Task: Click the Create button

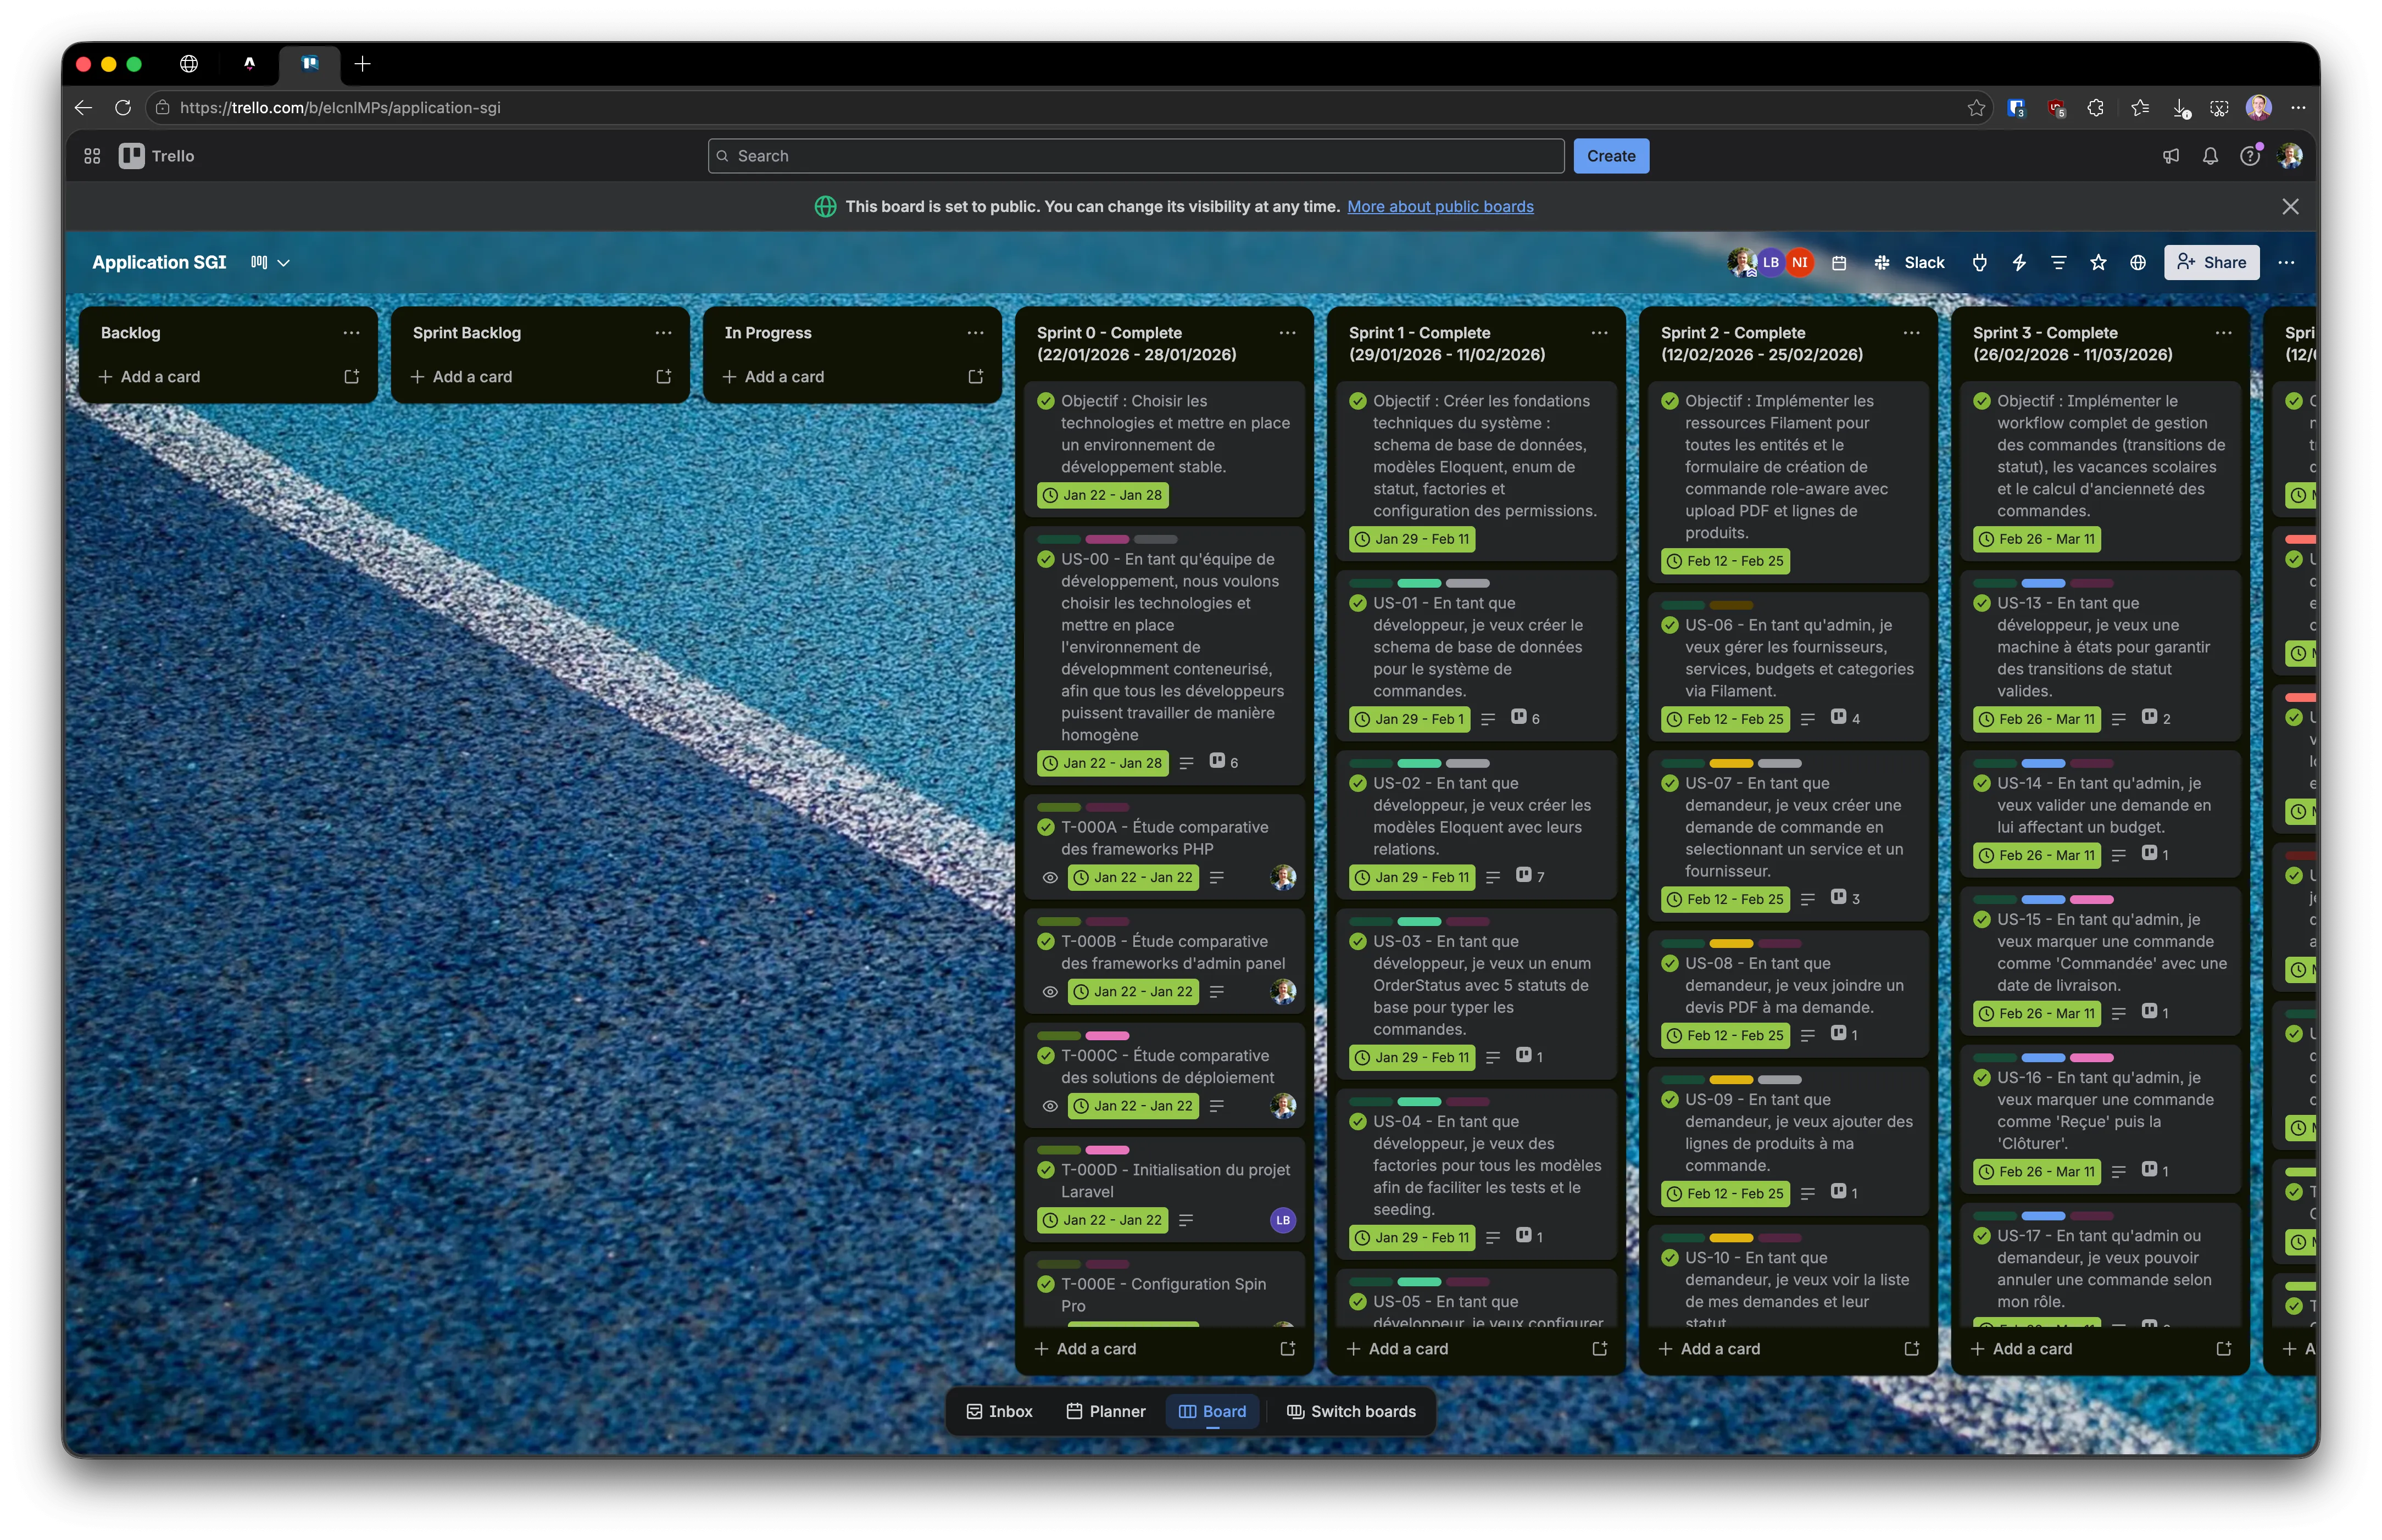Action: pos(1611,156)
